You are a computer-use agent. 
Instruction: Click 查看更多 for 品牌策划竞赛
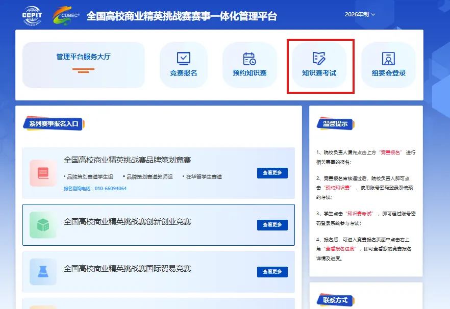point(272,173)
